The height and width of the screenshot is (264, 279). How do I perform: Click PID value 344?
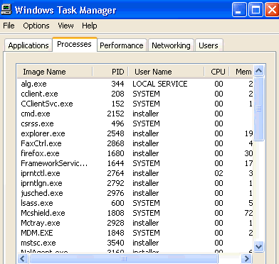click(x=117, y=84)
